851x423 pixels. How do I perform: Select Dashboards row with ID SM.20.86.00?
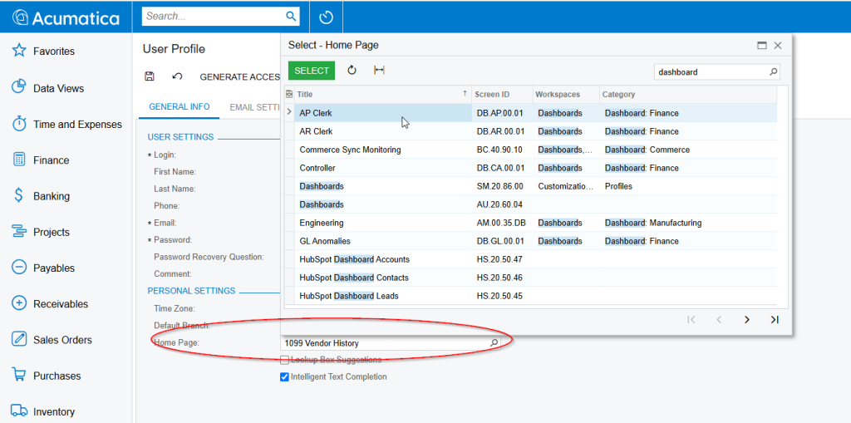(x=531, y=186)
